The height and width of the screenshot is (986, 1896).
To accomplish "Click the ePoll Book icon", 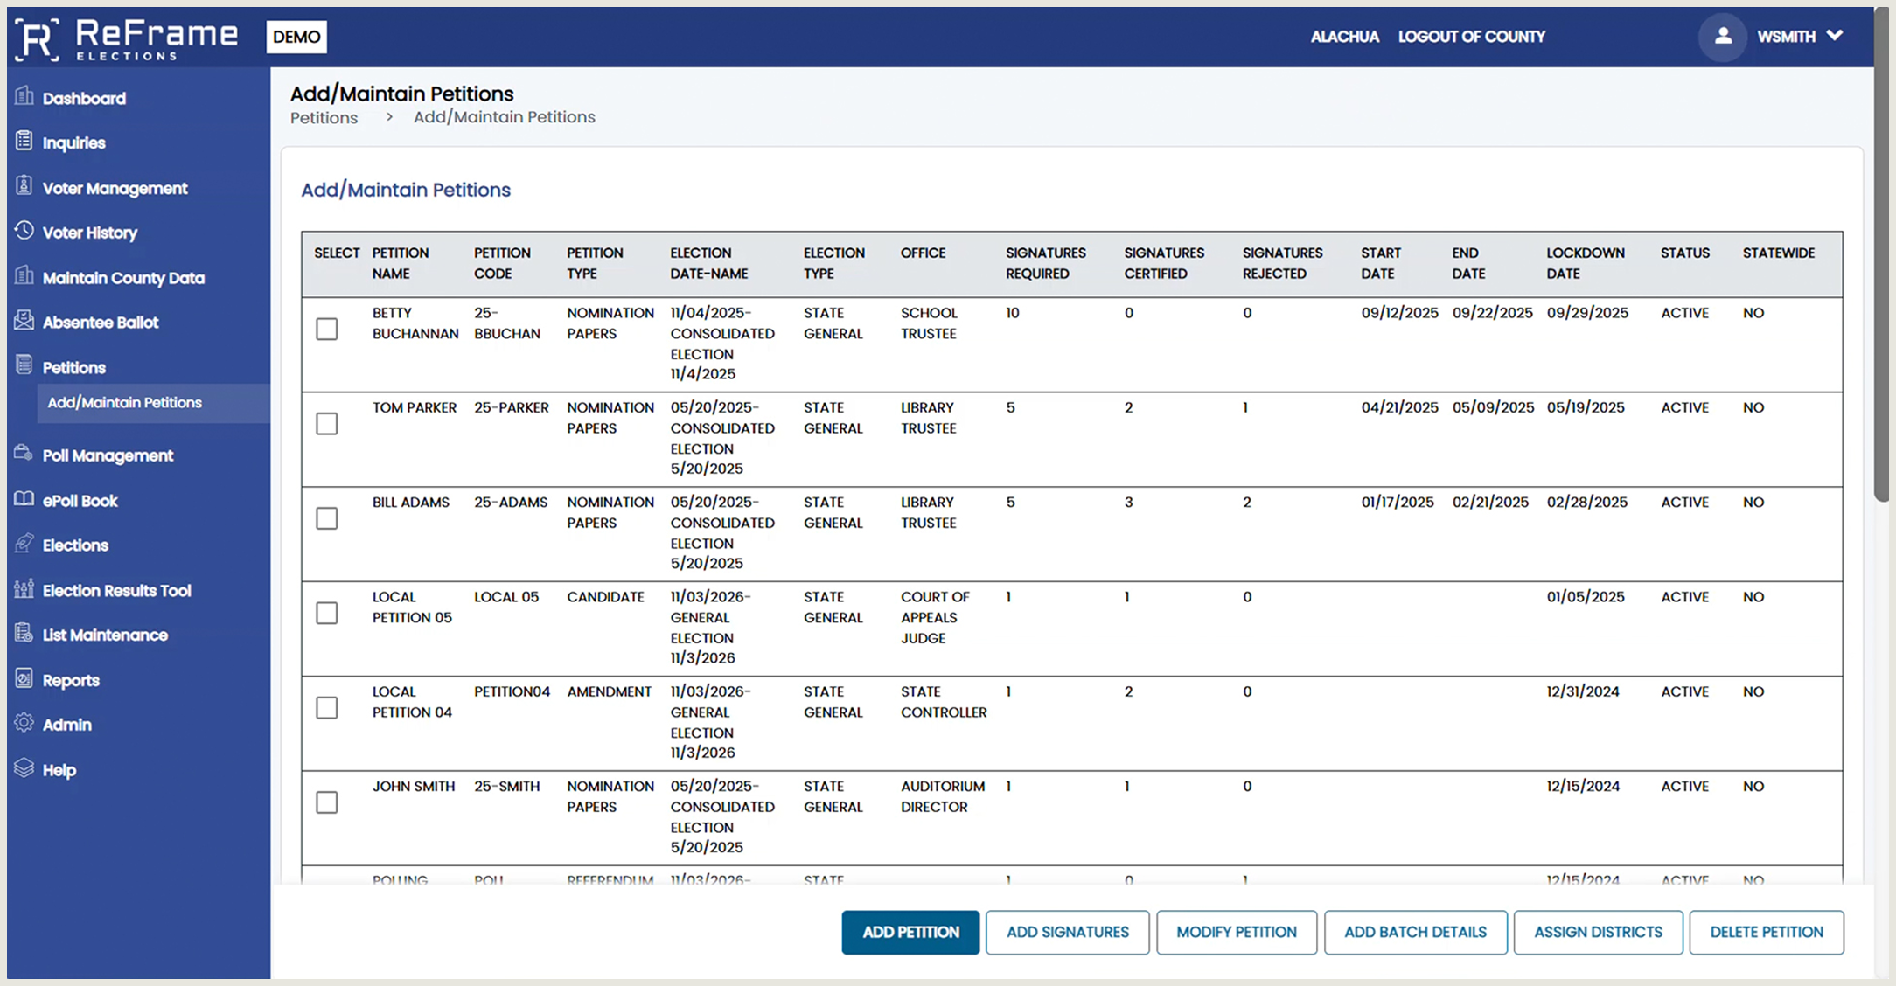I will pyautogui.click(x=24, y=499).
